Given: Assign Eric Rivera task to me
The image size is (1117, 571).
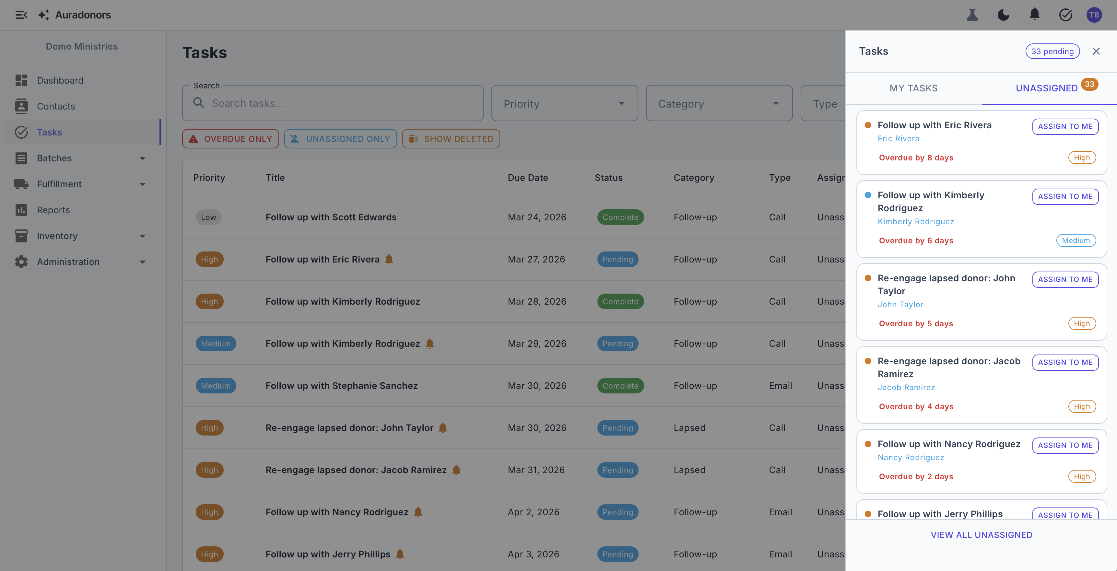Looking at the screenshot, I should 1065,127.
